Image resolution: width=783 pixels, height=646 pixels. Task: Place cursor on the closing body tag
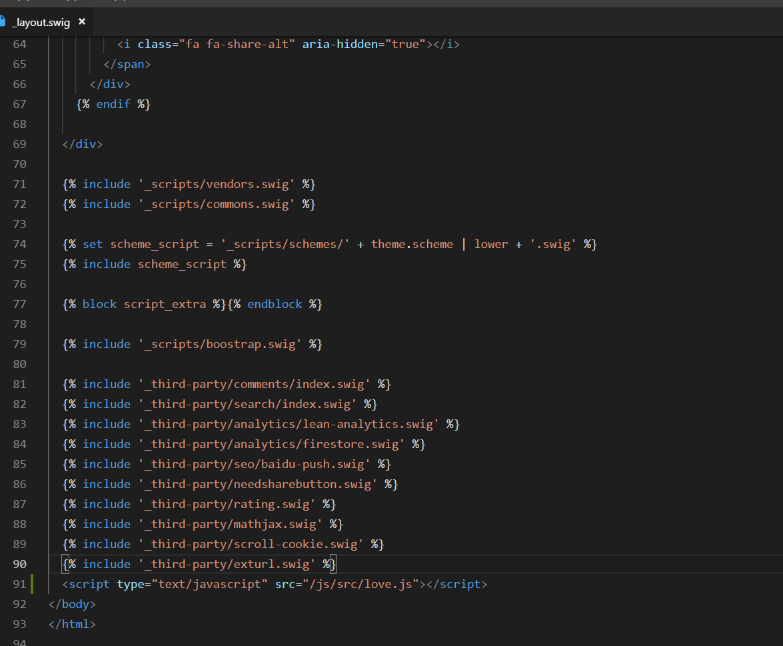pos(72,604)
